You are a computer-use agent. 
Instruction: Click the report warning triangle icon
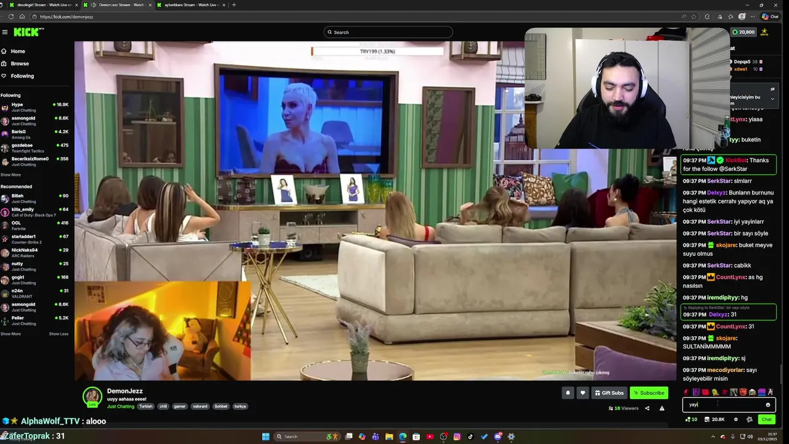point(662,408)
